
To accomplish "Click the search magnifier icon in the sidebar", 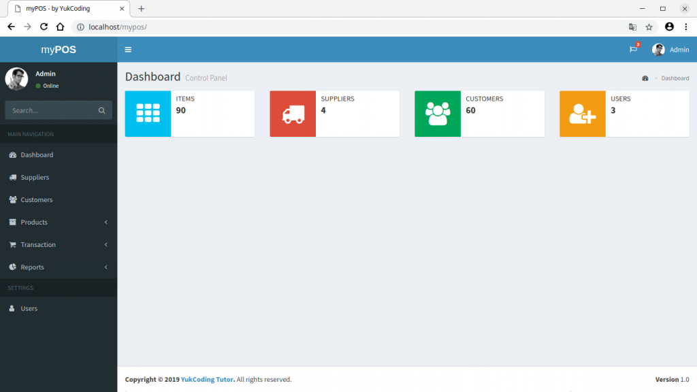I will pos(101,110).
